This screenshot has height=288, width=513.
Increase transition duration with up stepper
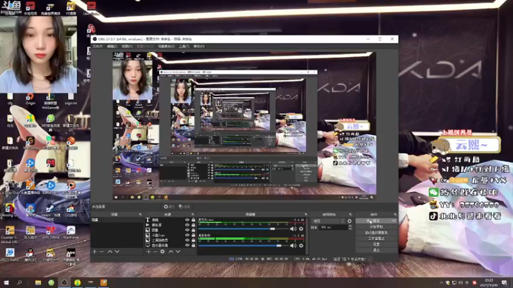pos(349,226)
